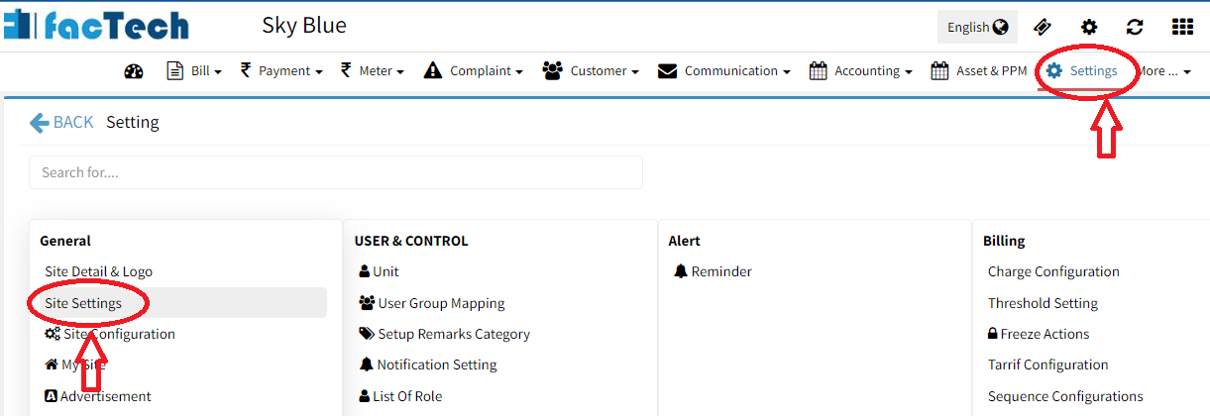Click the dashboard speedometer icon
This screenshot has height=416, width=1210.
135,71
